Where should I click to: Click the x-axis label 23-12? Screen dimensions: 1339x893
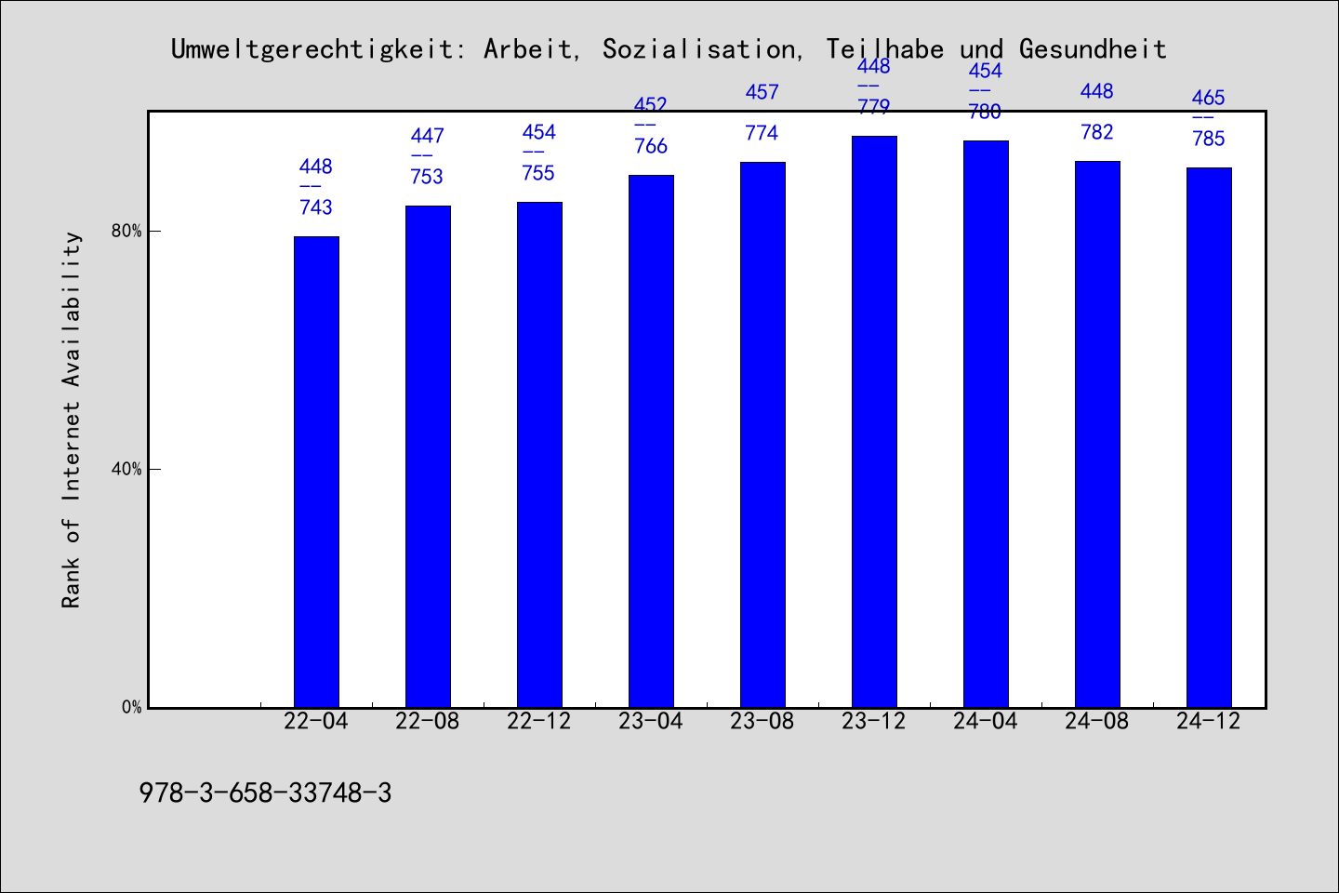(874, 721)
